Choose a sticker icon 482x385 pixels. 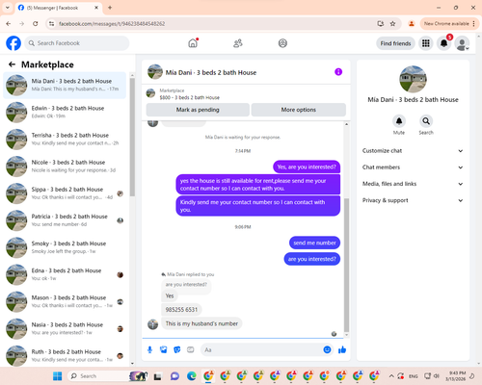(x=177, y=349)
